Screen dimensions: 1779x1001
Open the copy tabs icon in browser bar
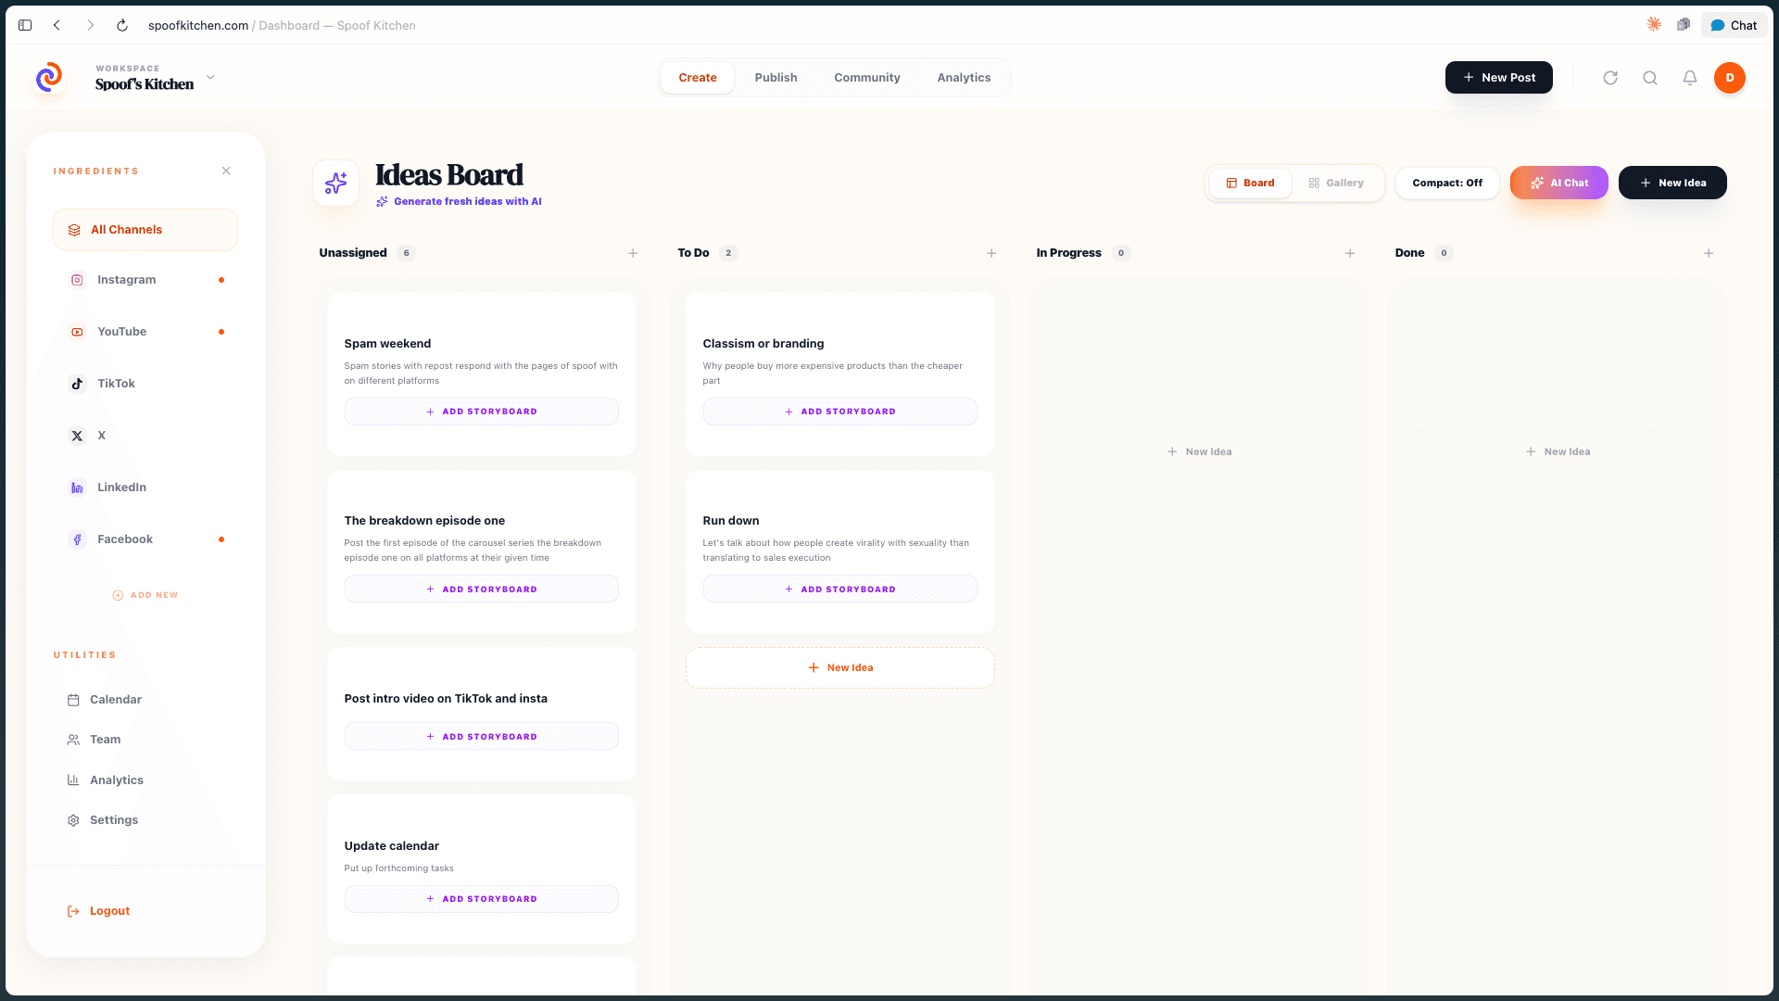1684,25
